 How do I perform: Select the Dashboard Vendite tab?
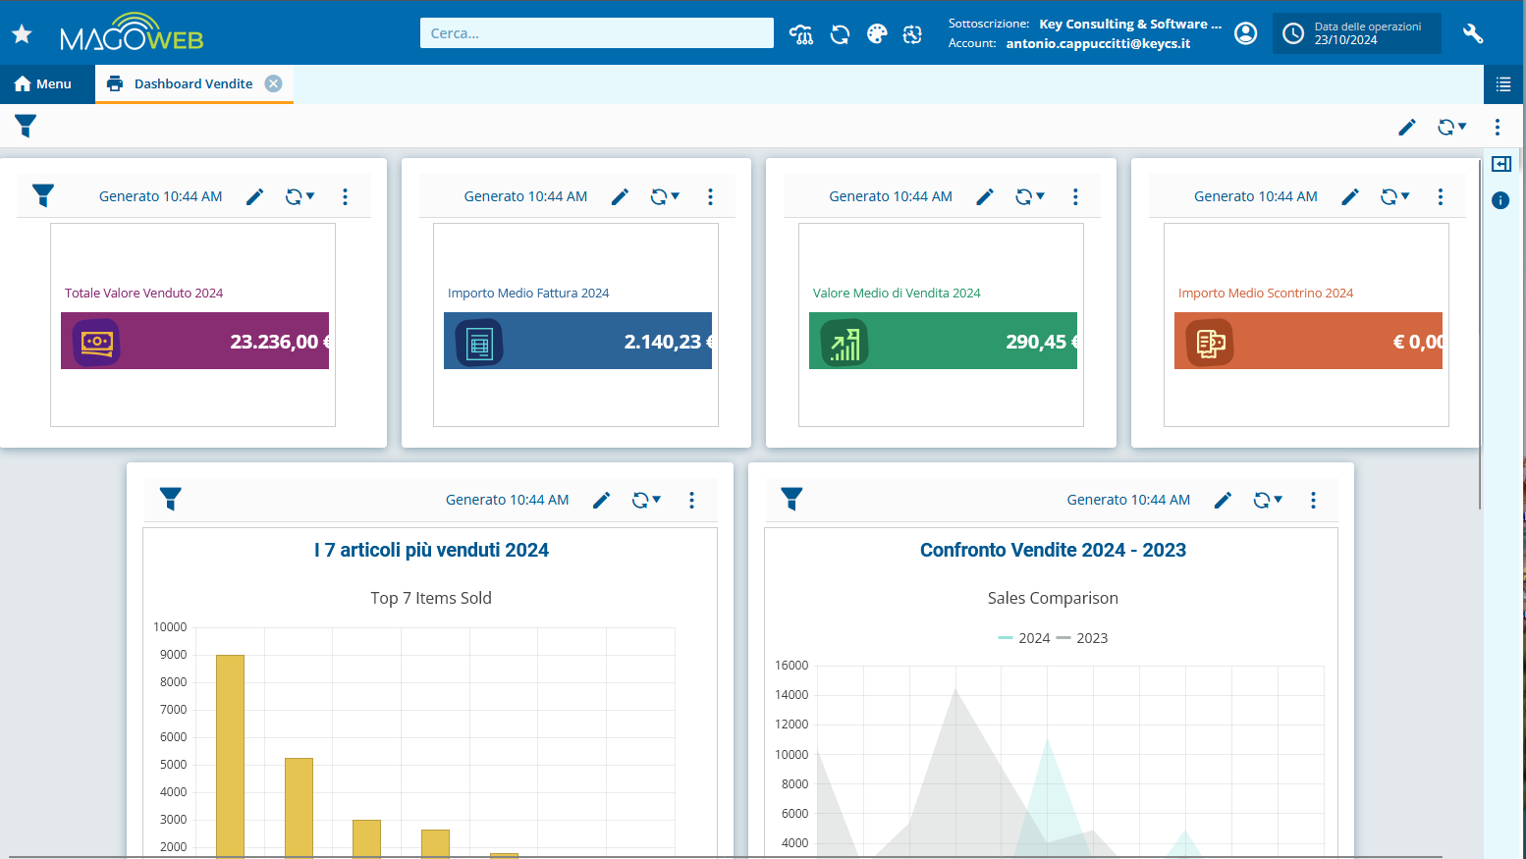point(193,84)
